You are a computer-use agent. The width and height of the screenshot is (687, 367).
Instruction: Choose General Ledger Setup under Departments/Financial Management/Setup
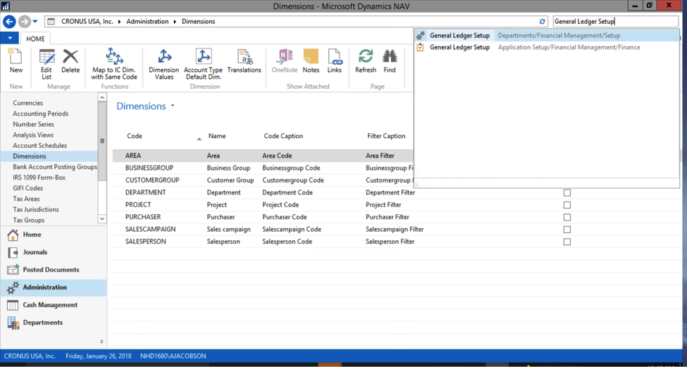[546, 35]
